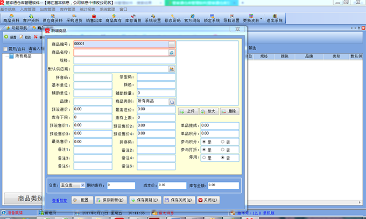Screen dimensions: 366x219
Task: Click the 关闭 button in the dialog
Action: (x=208, y=200)
